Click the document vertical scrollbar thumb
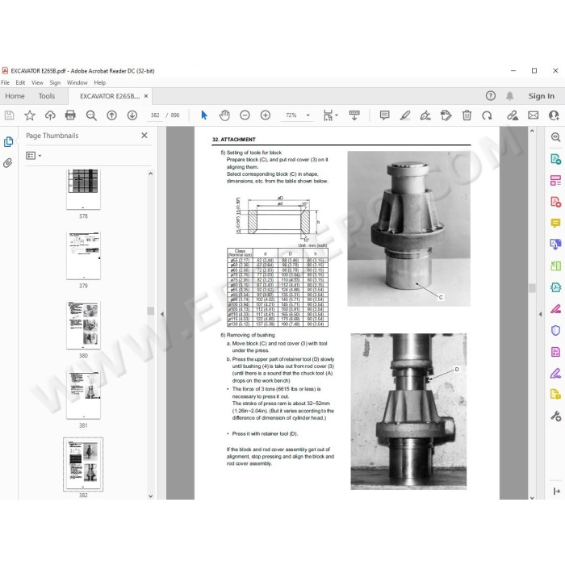565x565 pixels. coord(532,287)
